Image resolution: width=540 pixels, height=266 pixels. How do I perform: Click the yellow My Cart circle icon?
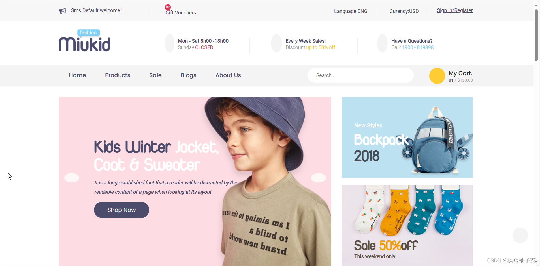[437, 76]
